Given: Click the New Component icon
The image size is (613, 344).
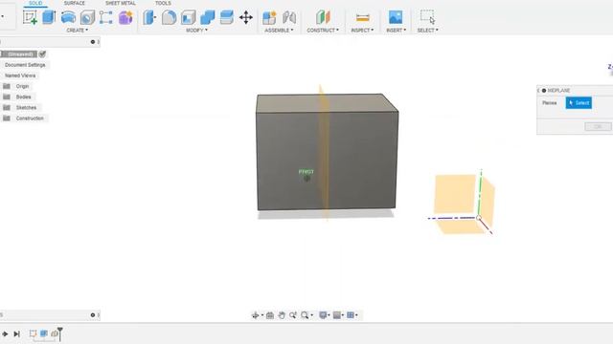Looking at the screenshot, I should pyautogui.click(x=269, y=17).
